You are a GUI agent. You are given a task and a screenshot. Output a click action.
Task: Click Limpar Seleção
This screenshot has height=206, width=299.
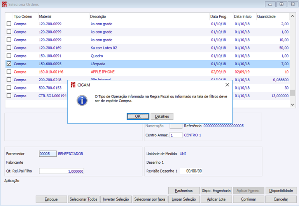pos(184,199)
